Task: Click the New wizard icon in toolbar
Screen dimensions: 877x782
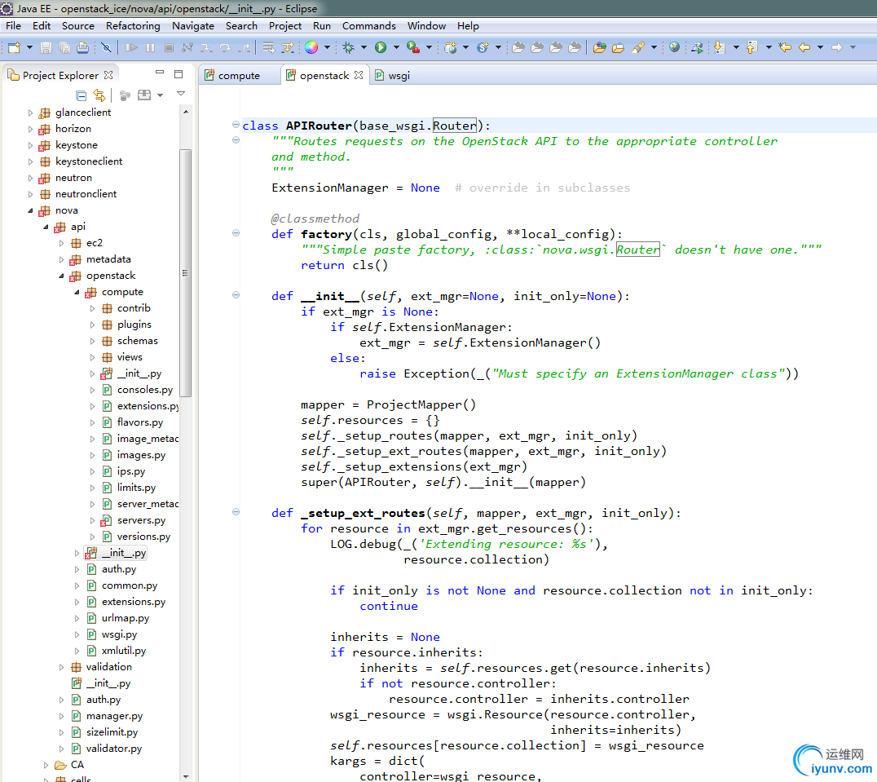Action: pos(14,47)
